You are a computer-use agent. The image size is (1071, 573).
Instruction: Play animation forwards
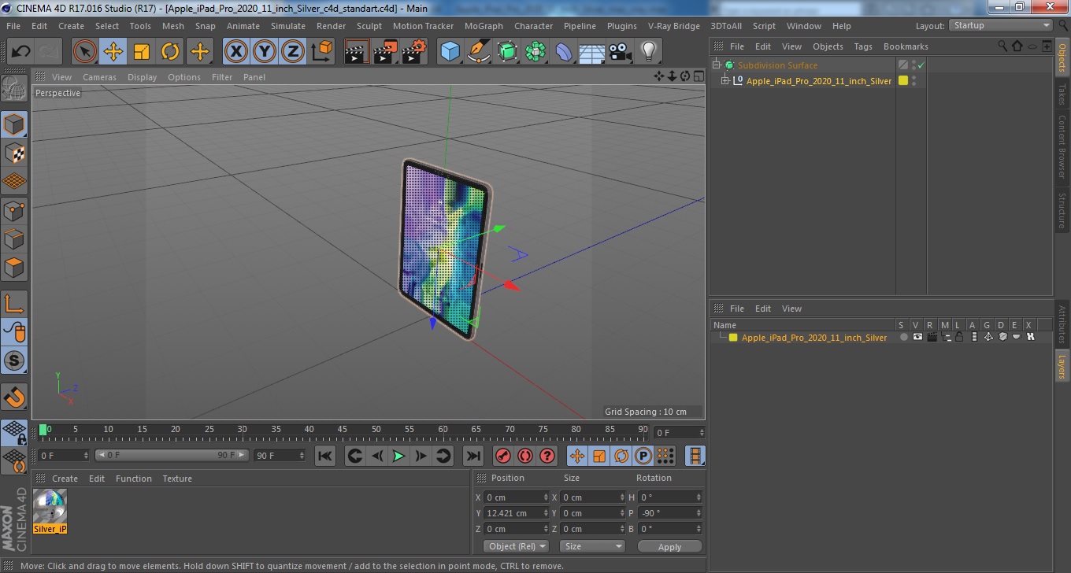pyautogui.click(x=399, y=456)
